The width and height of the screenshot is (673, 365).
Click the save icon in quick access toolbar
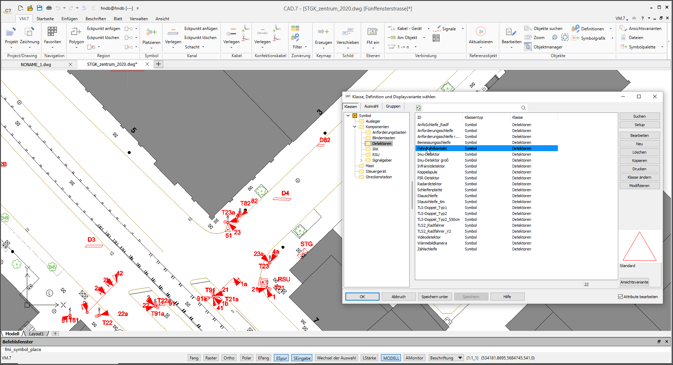coord(39,8)
